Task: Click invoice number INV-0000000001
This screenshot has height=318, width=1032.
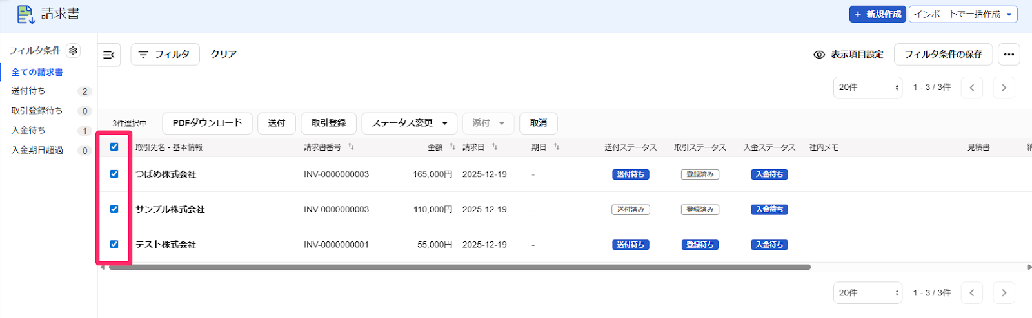Action: point(337,245)
